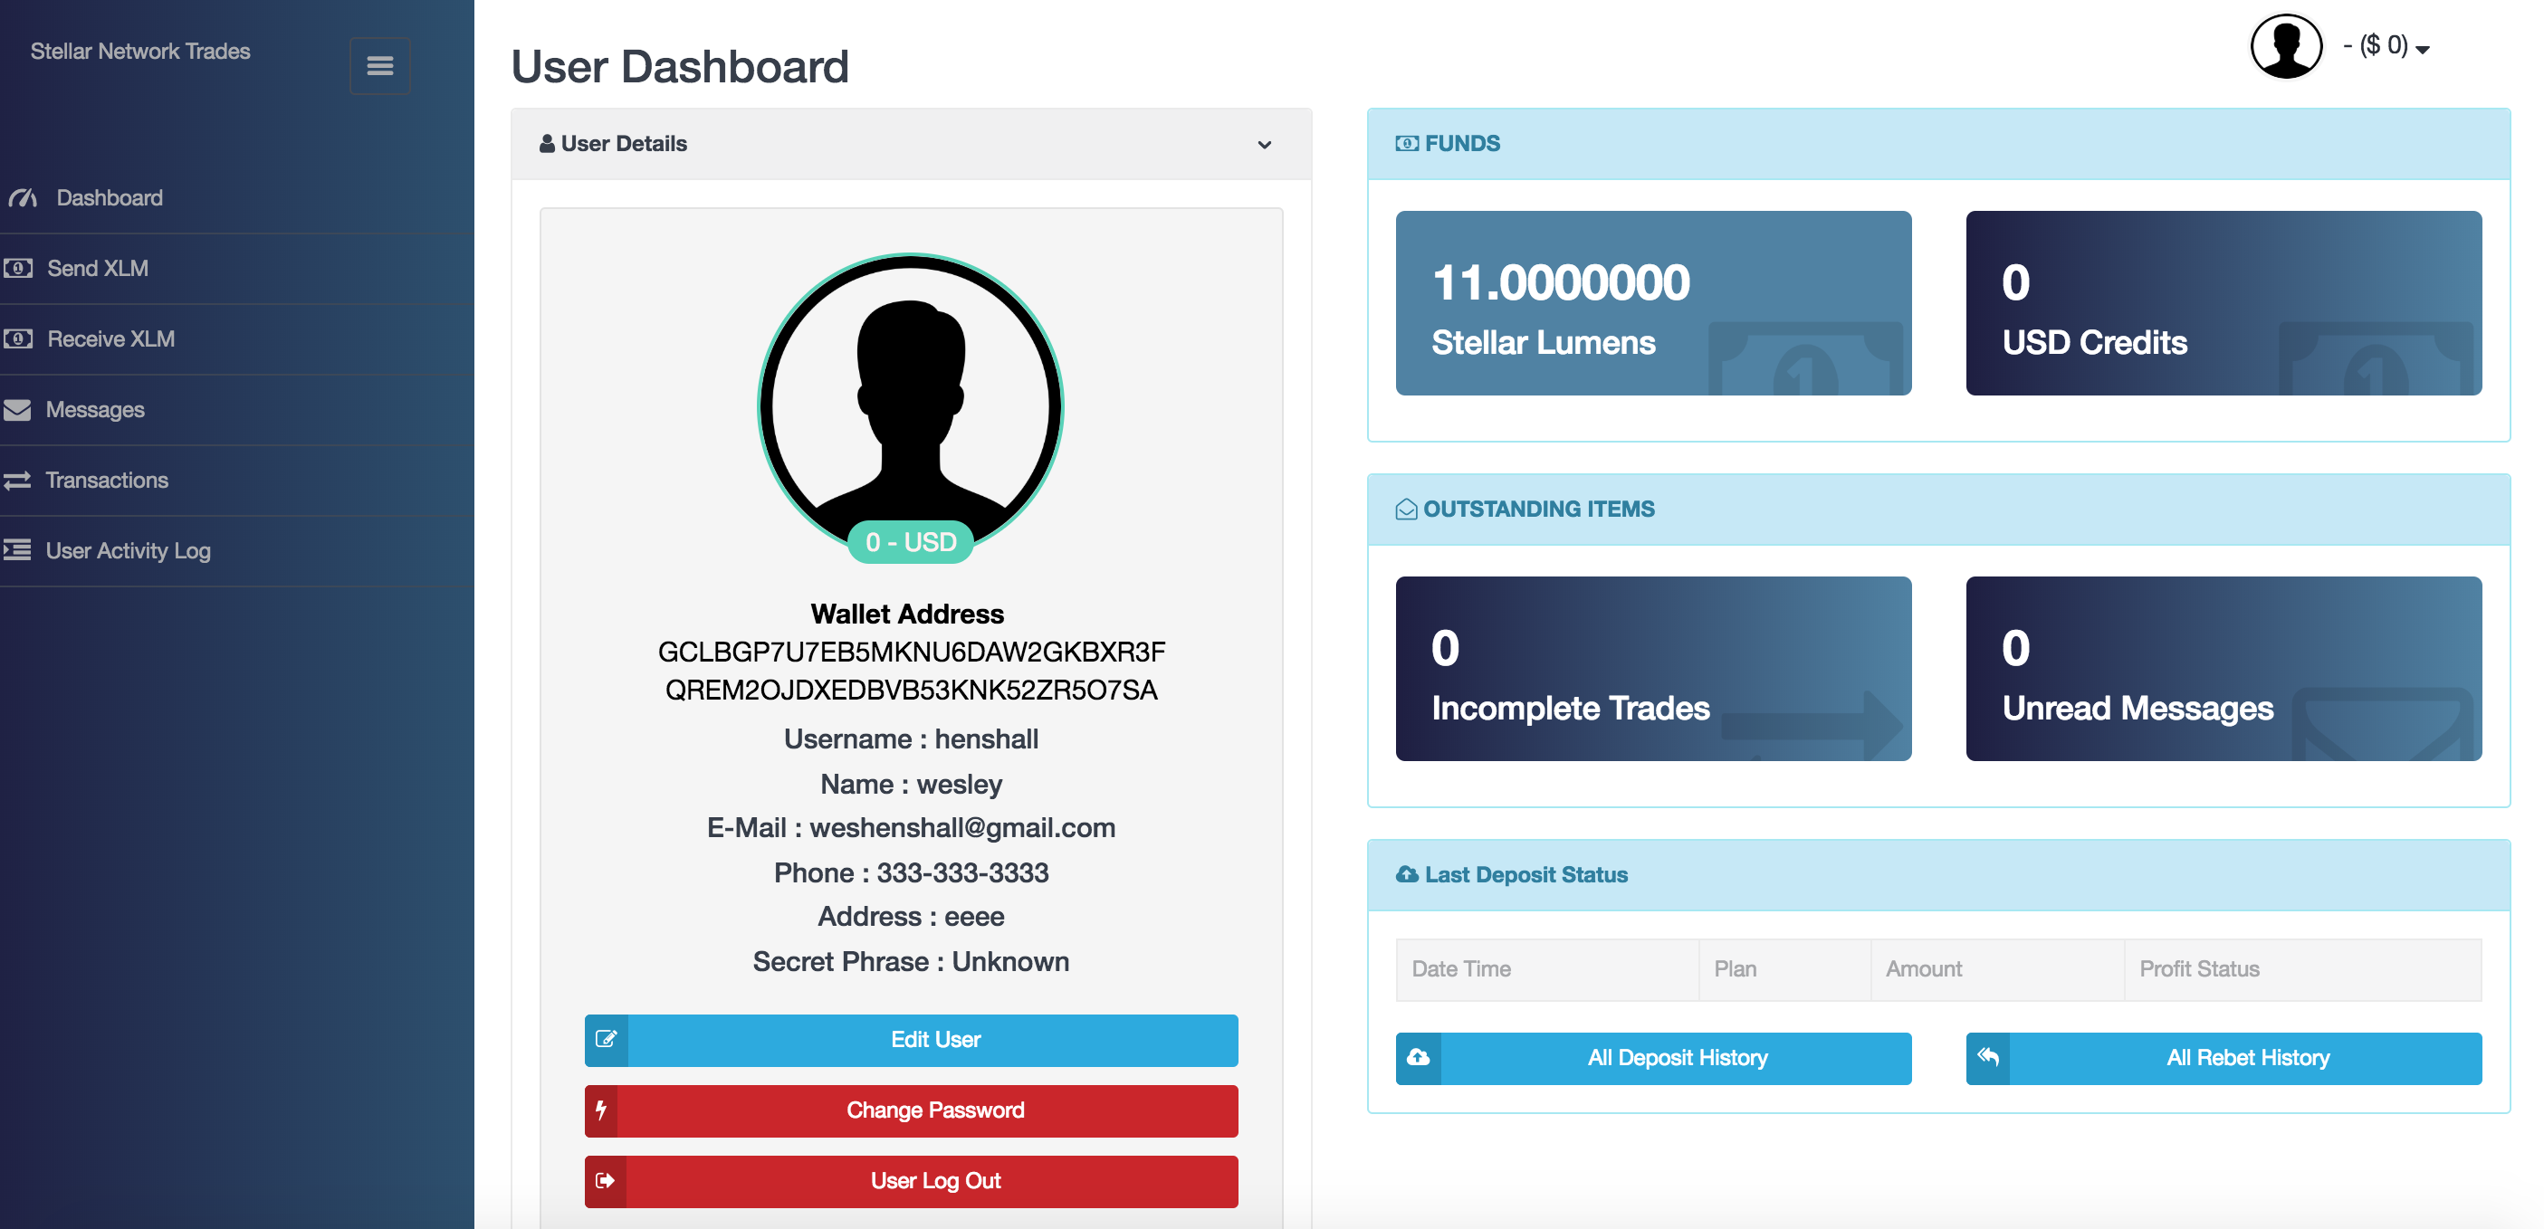This screenshot has height=1229, width=2544.
Task: Toggle the hamburger sidebar menu button
Action: (379, 66)
